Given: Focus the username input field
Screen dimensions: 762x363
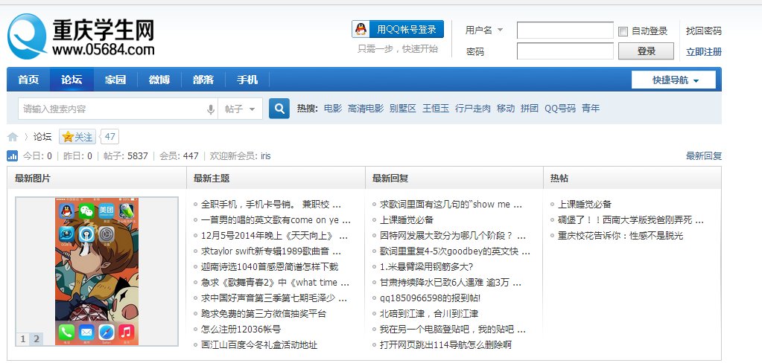Looking at the screenshot, I should pyautogui.click(x=565, y=30).
